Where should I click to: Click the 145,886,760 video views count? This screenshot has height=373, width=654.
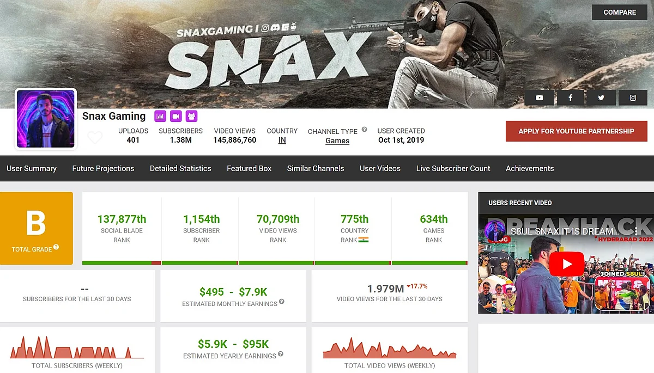point(235,140)
